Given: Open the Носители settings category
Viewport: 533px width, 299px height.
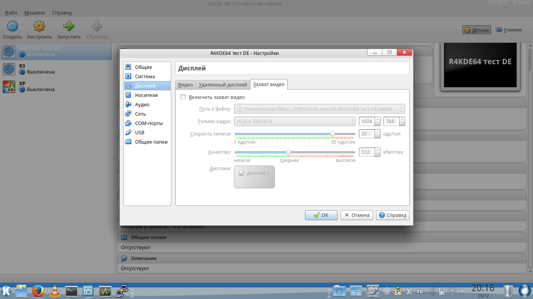Looking at the screenshot, I should [147, 95].
